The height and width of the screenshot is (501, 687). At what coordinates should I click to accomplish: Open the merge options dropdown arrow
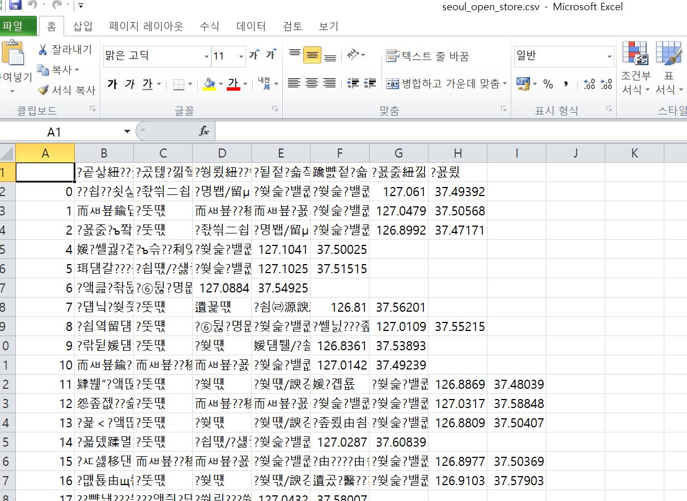(x=504, y=84)
